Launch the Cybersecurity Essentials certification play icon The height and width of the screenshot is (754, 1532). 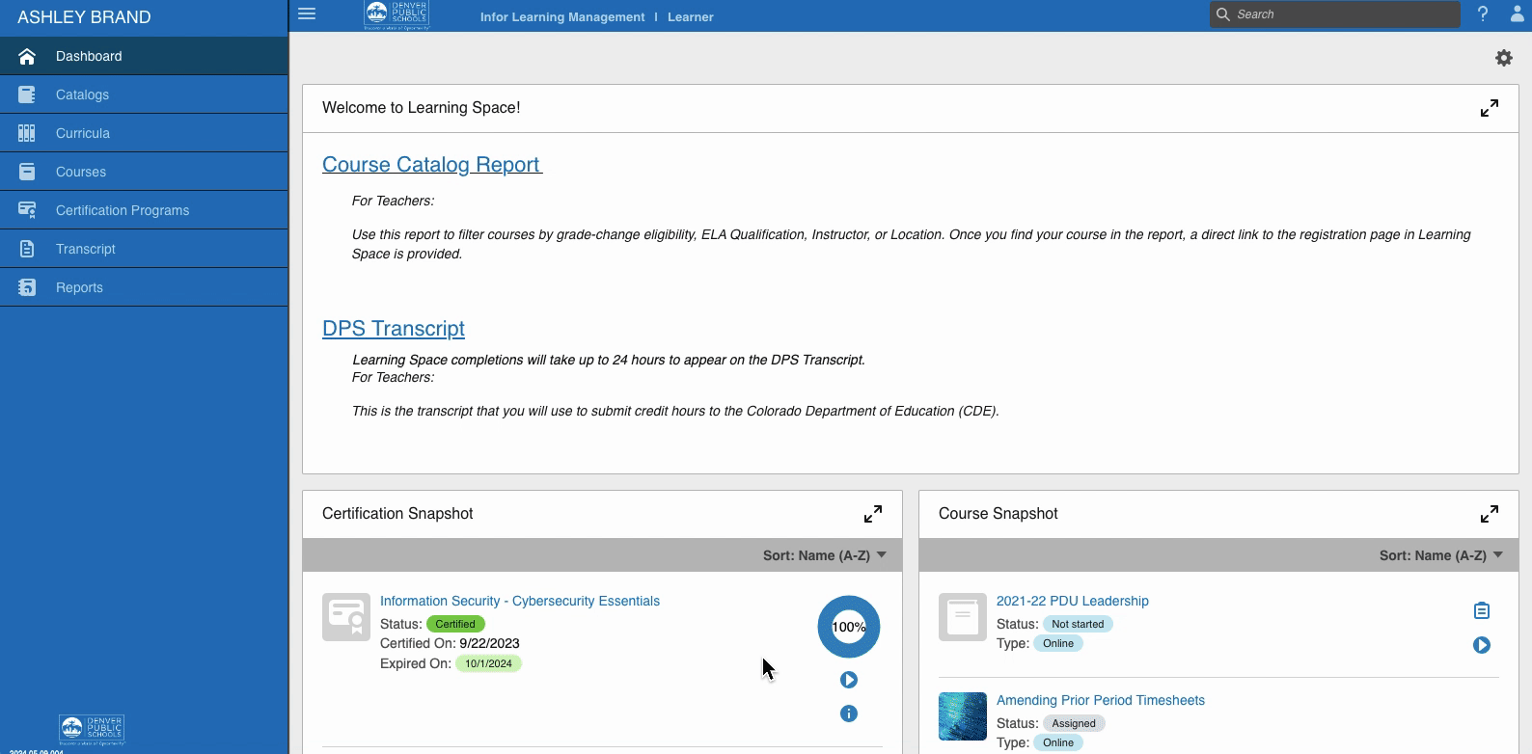click(849, 680)
